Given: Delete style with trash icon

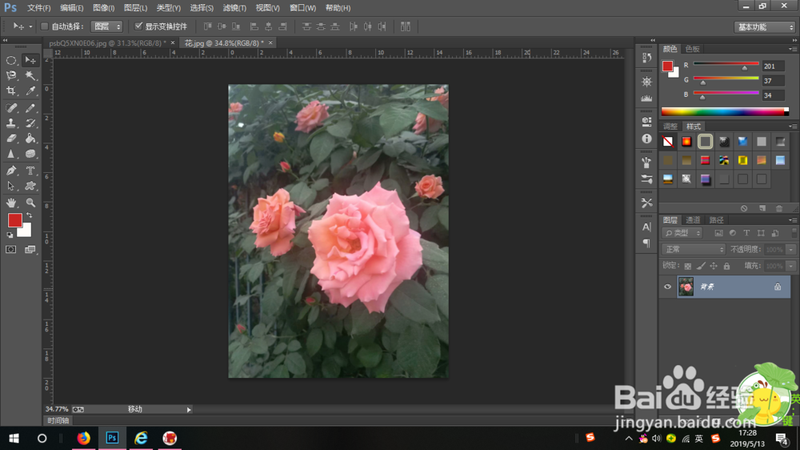Looking at the screenshot, I should coord(778,208).
